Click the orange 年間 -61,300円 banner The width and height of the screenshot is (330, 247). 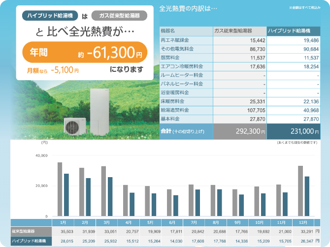pyautogui.click(x=85, y=52)
